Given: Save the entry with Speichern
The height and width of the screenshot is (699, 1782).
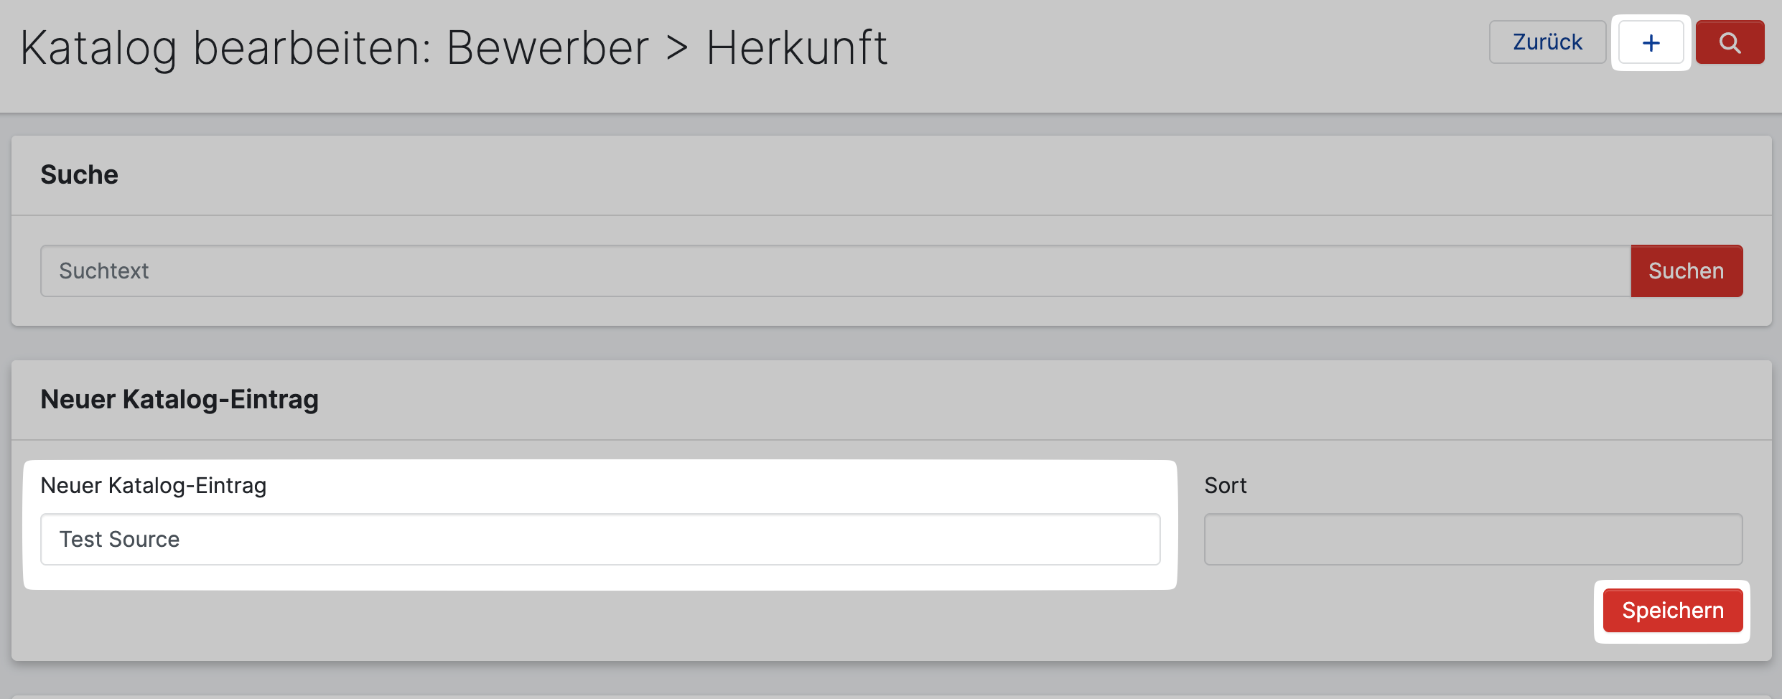Looking at the screenshot, I should pos(1672,611).
